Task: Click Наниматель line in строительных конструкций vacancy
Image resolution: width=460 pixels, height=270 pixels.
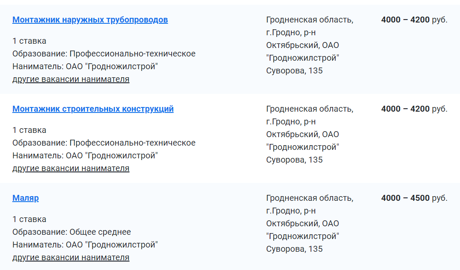Action: [x=85, y=156]
